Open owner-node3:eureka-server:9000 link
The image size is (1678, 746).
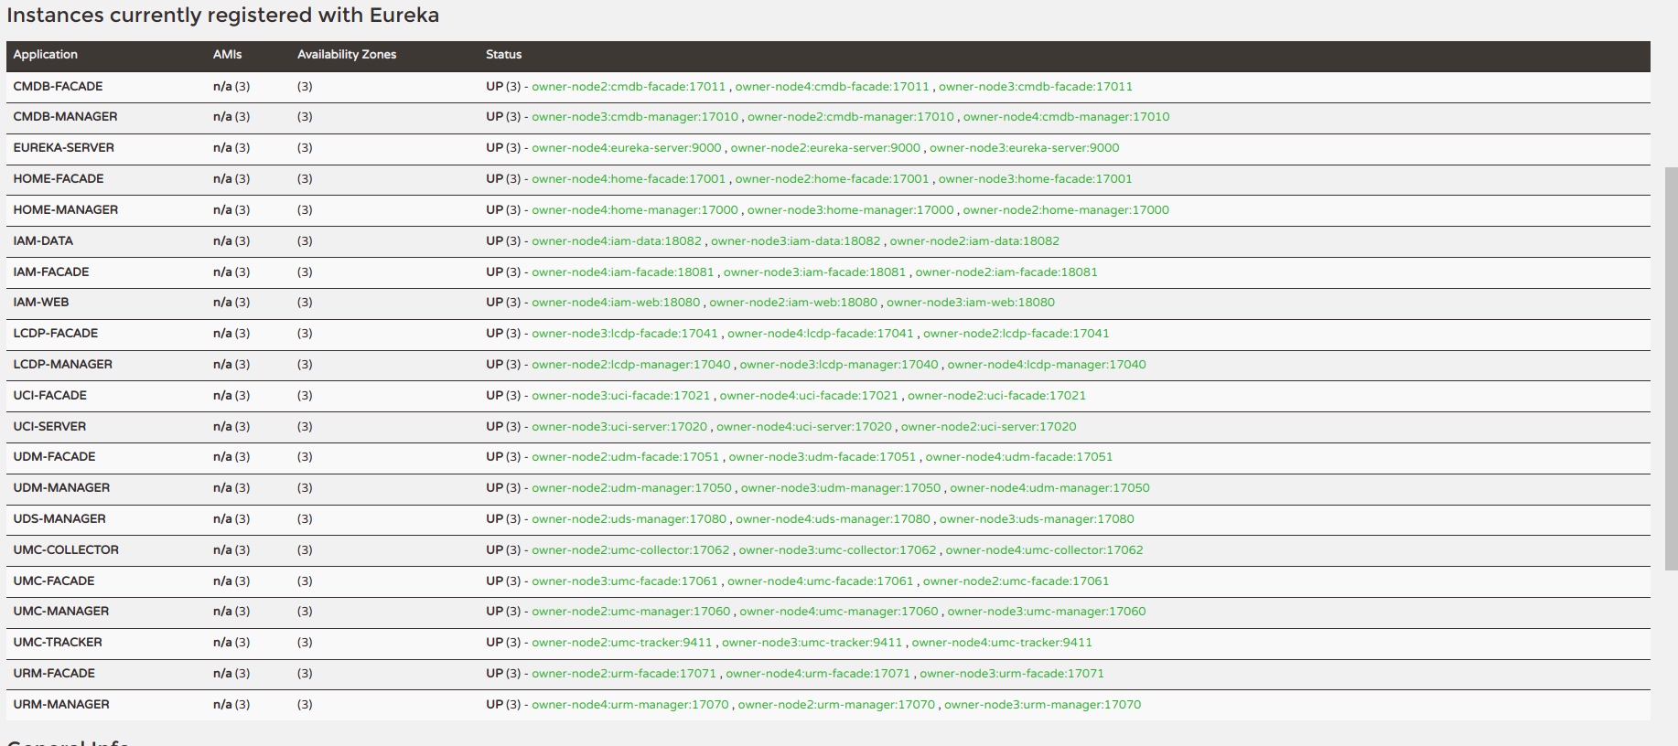click(x=1025, y=148)
